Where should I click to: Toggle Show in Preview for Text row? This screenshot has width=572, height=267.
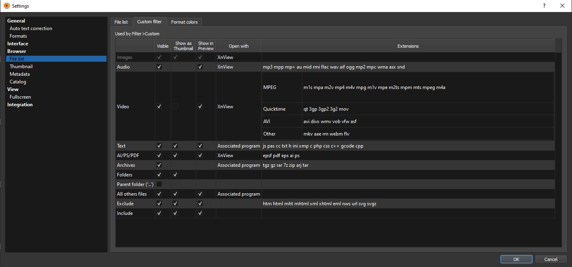[200, 146]
